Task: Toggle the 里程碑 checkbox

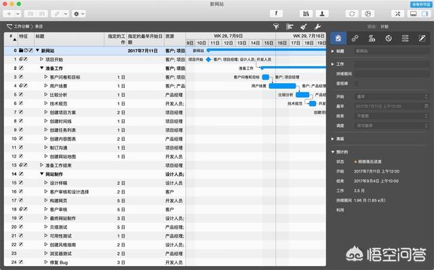Action: pyautogui.click(x=357, y=83)
